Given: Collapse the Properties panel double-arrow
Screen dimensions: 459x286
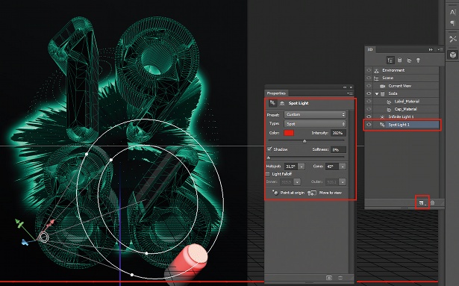Looking at the screenshot, I should coord(345,87).
